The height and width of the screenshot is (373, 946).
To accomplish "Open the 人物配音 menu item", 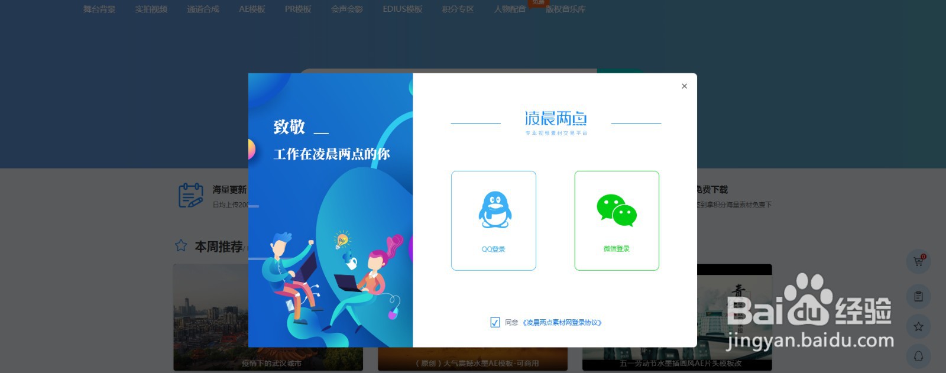I will [x=510, y=9].
